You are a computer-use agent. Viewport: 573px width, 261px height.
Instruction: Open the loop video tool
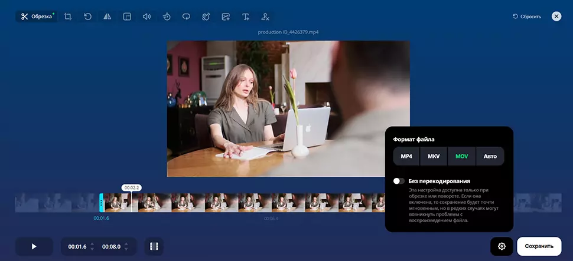click(x=186, y=16)
